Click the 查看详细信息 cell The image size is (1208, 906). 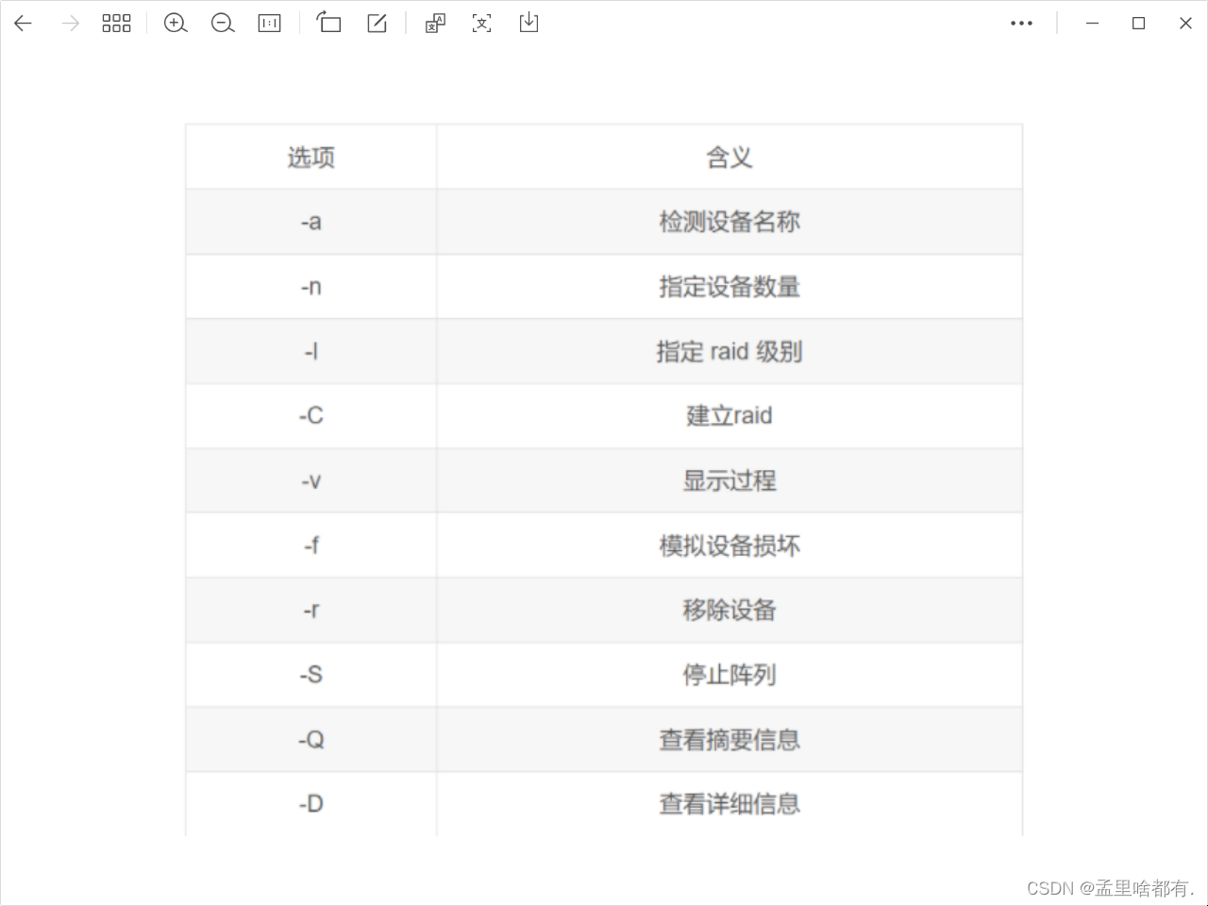click(x=730, y=804)
